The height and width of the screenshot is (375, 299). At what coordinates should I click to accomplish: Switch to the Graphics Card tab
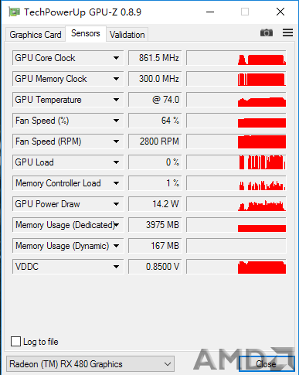coord(36,35)
